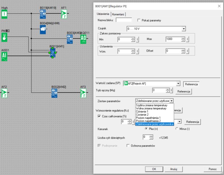Click Referencja button beside Wartość zadana
This screenshot has height=175, width=224.
[191, 84]
